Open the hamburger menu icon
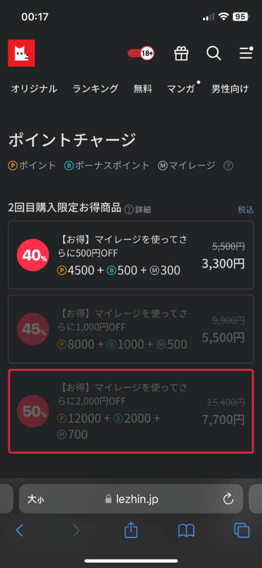The height and width of the screenshot is (568, 262). [246, 53]
